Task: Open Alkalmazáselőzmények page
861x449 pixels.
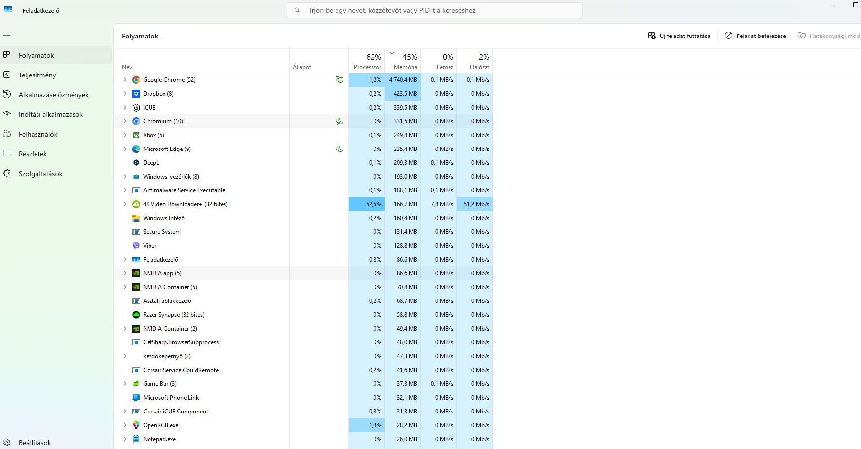Action: (56, 95)
